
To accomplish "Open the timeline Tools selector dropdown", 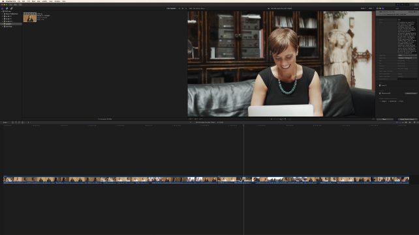I will pos(29,122).
